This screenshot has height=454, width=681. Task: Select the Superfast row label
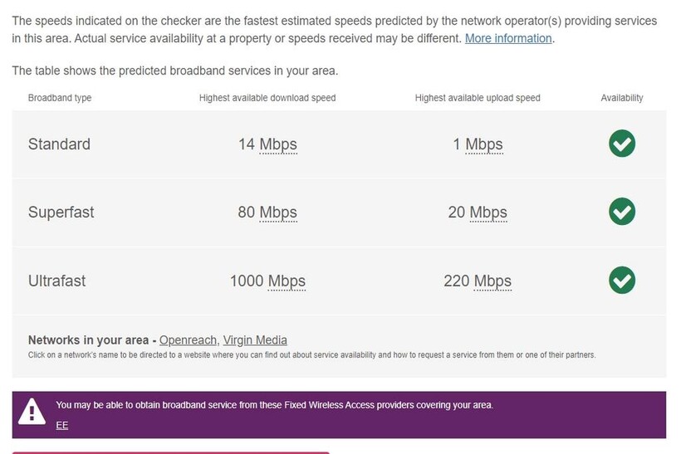61,212
